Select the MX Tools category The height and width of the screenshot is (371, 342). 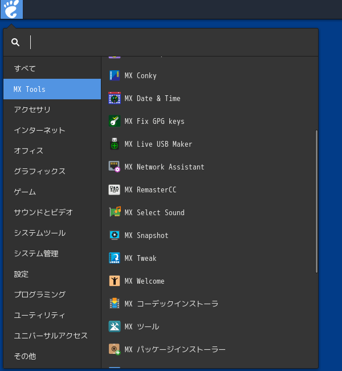(52, 89)
